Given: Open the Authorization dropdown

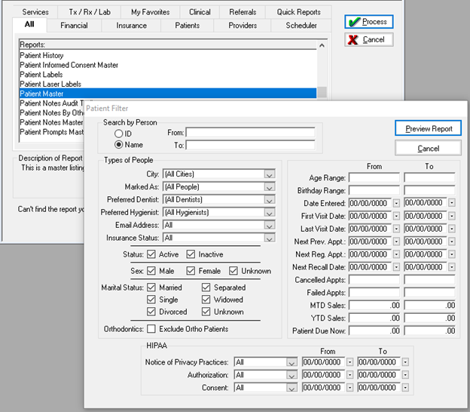Looking at the screenshot, I should pos(291,375).
